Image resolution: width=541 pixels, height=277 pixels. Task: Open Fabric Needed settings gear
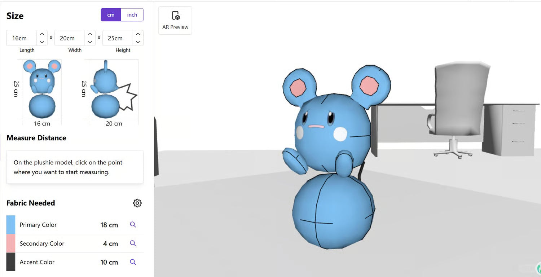coord(137,203)
